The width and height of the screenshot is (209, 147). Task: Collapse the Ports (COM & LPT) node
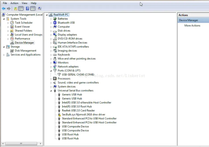pos(51,71)
